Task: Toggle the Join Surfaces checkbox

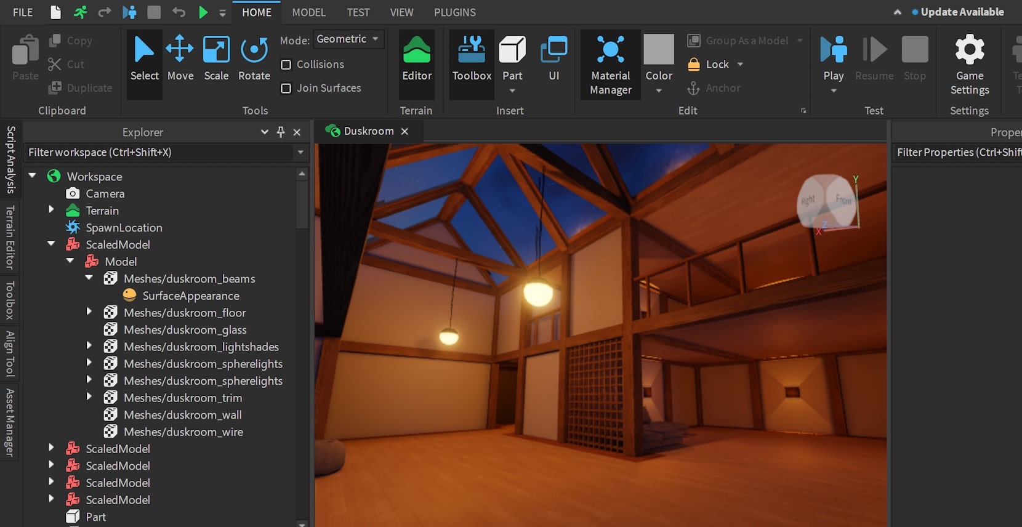Action: click(286, 89)
